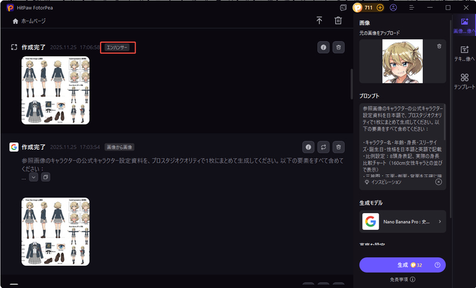The height and width of the screenshot is (288, 476).
Task: Expand the truncated prompt with the chevron
Action: tap(33, 177)
